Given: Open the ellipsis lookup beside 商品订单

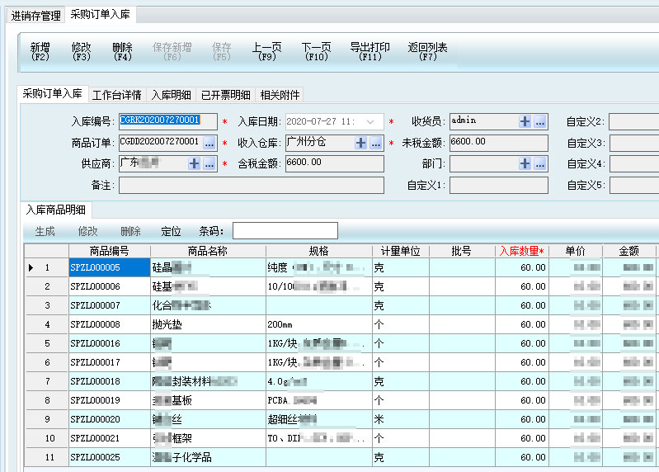Looking at the screenshot, I should (209, 143).
